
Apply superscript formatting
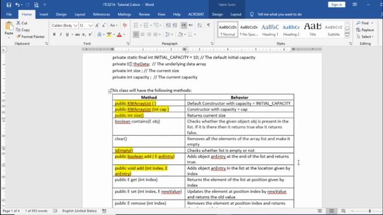point(90,35)
